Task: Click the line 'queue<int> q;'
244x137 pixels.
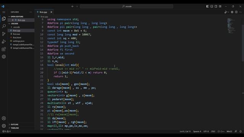Action: [x=58, y=92]
